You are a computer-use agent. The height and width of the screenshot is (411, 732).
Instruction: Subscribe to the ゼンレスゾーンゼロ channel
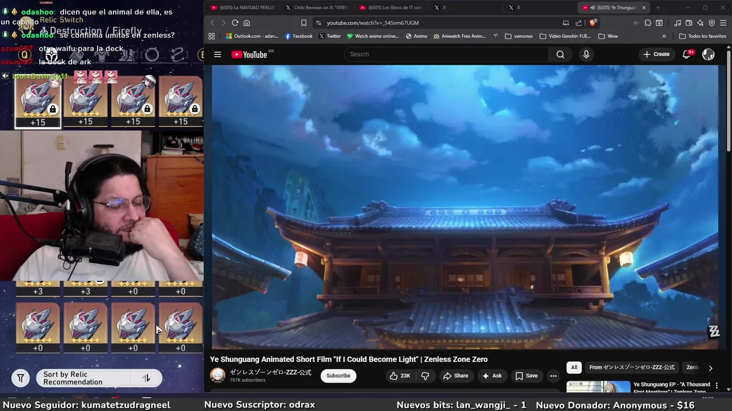coord(338,376)
